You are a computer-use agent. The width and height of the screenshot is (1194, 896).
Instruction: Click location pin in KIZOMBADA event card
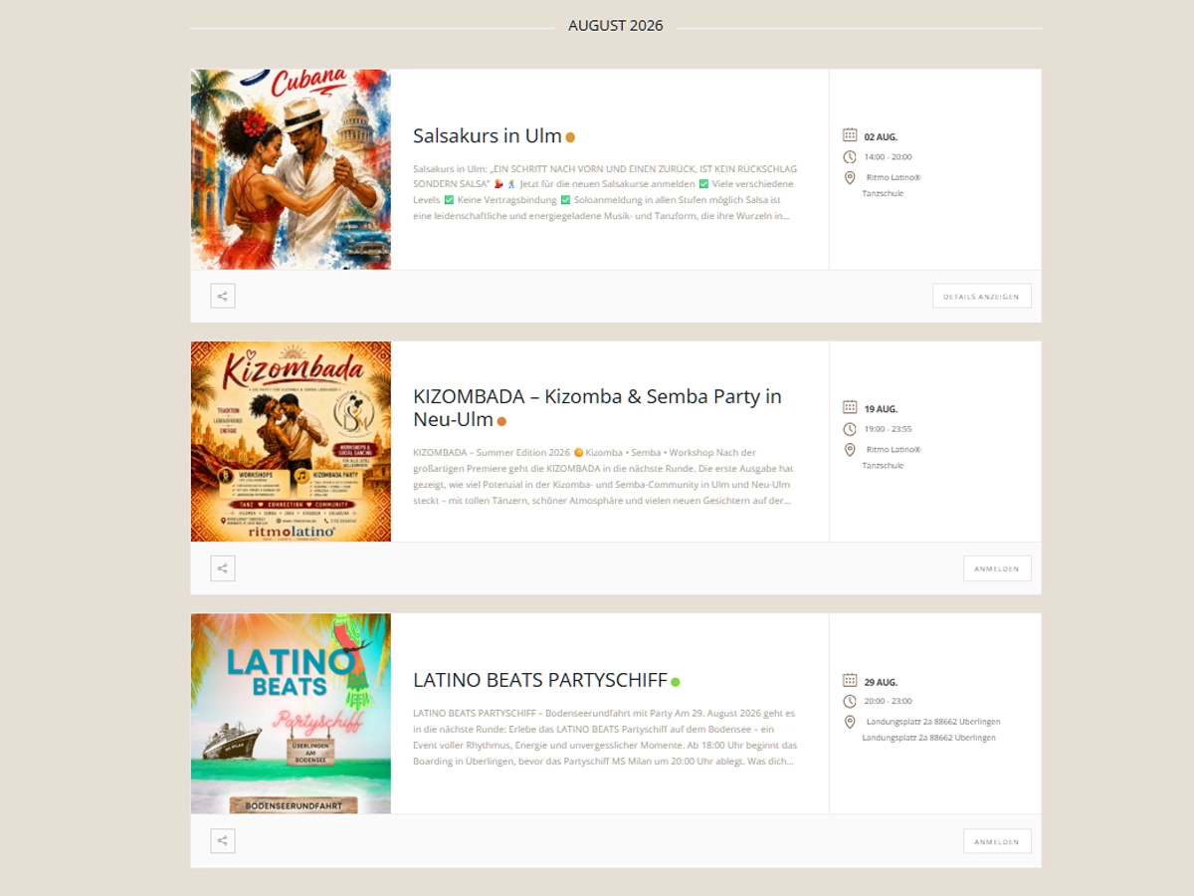(850, 450)
